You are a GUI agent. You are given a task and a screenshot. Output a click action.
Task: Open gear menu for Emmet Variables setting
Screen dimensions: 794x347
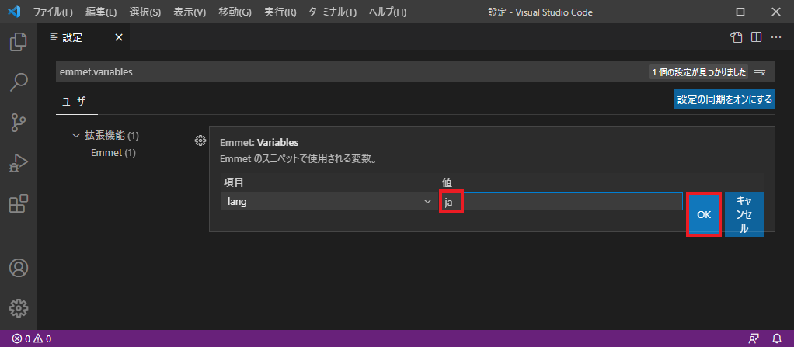[x=200, y=141]
